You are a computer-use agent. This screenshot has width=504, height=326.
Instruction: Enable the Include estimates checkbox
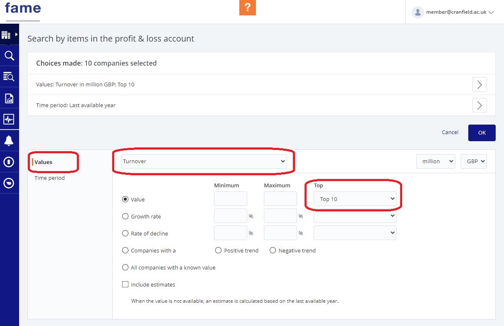click(x=125, y=284)
